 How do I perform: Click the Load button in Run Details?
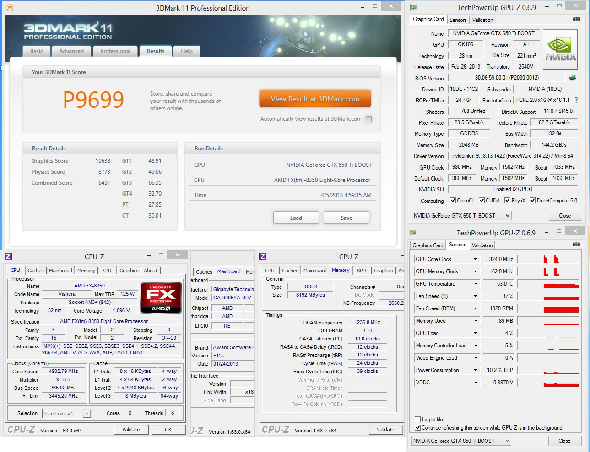point(296,218)
